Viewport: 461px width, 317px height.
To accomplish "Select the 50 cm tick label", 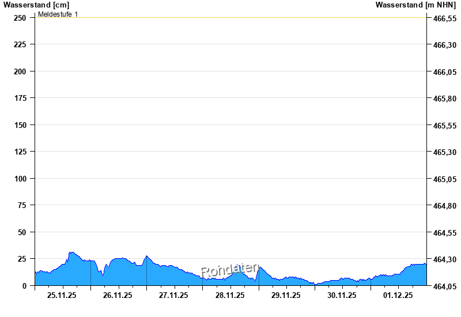I will (x=22, y=232).
